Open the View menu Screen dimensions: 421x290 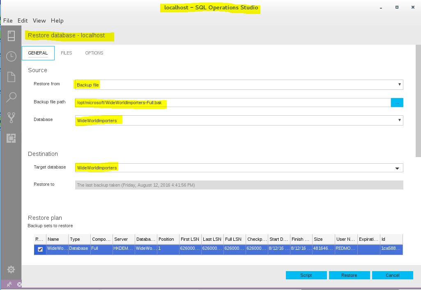point(39,21)
